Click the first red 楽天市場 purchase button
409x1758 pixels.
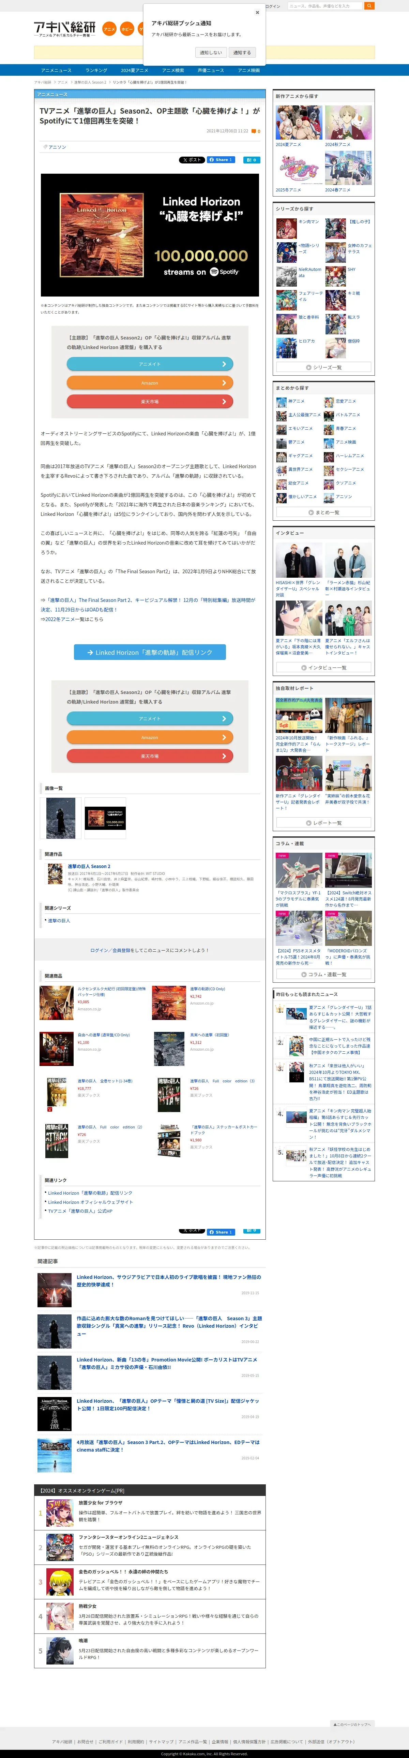pyautogui.click(x=150, y=401)
